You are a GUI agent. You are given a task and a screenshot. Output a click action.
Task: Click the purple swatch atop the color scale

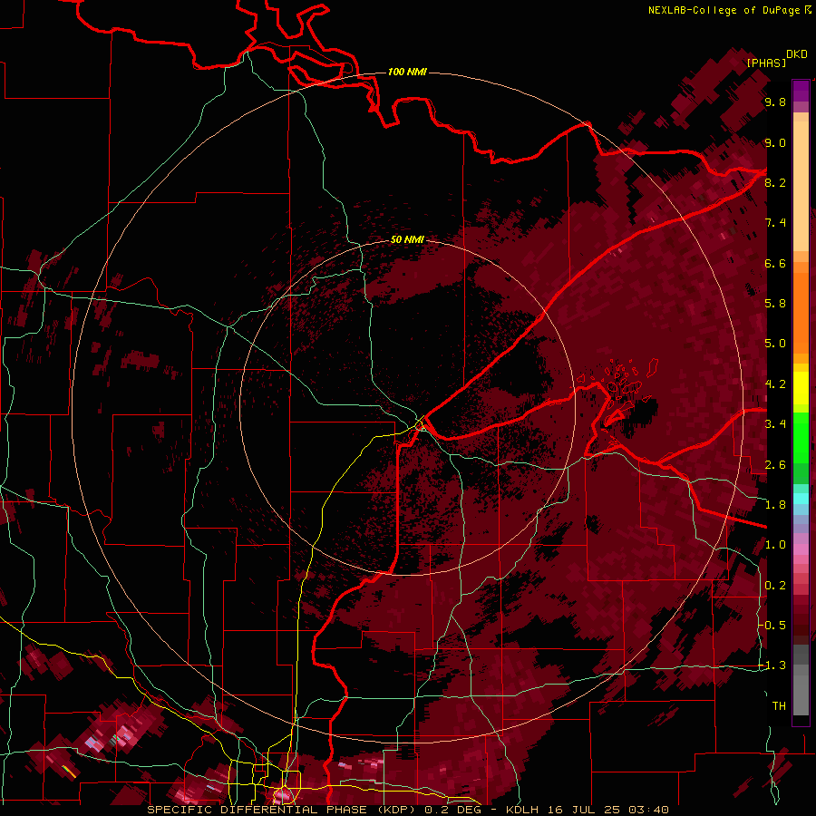click(801, 91)
